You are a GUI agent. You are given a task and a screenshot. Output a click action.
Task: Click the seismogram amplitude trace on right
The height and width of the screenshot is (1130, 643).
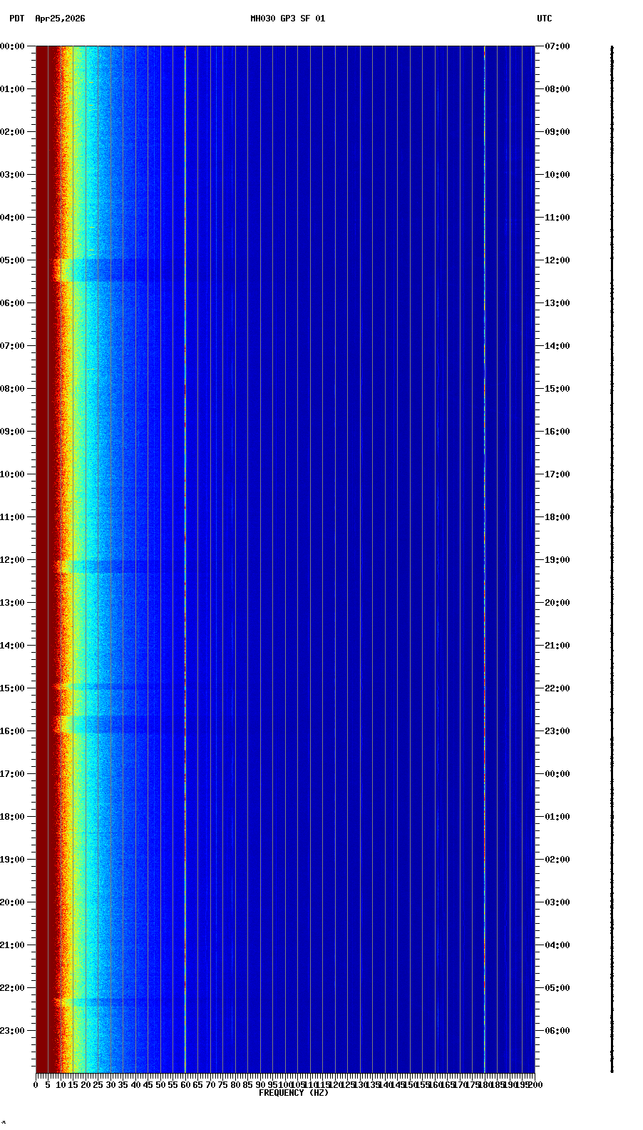[612, 560]
